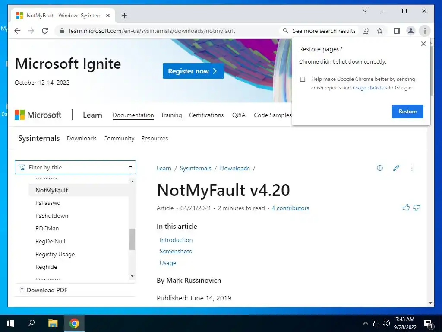Open the Learn link beside the Microsoft logo
Viewport: 442px width, 332px height.
pos(92,115)
